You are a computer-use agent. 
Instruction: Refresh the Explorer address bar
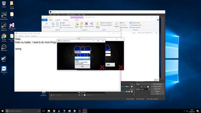[x=134, y=33]
